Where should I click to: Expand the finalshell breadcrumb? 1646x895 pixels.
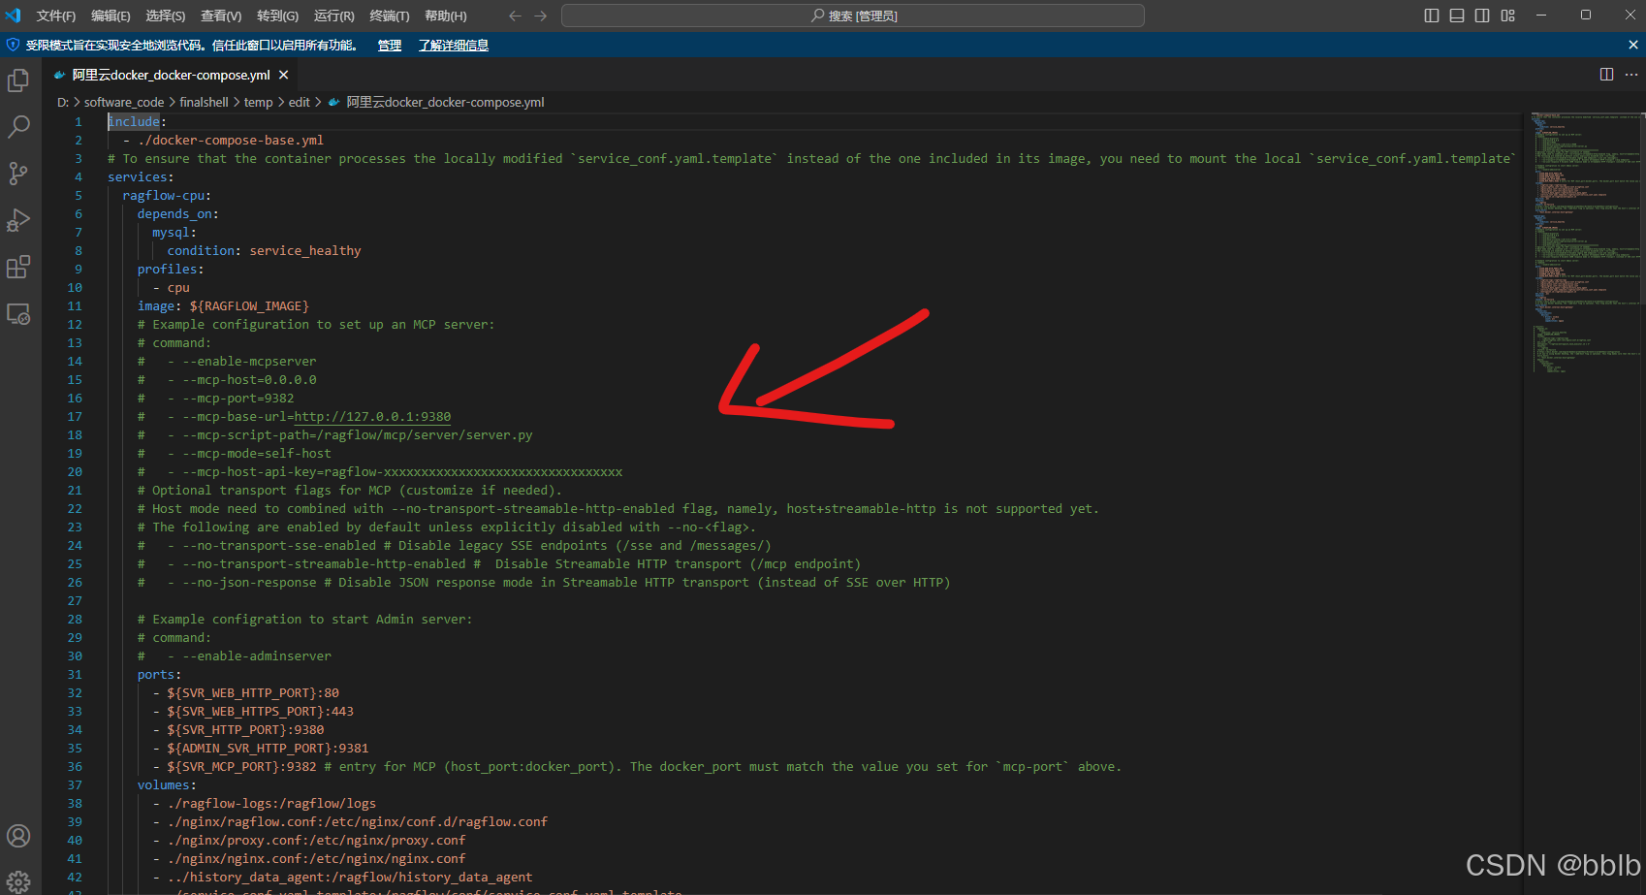(x=204, y=102)
